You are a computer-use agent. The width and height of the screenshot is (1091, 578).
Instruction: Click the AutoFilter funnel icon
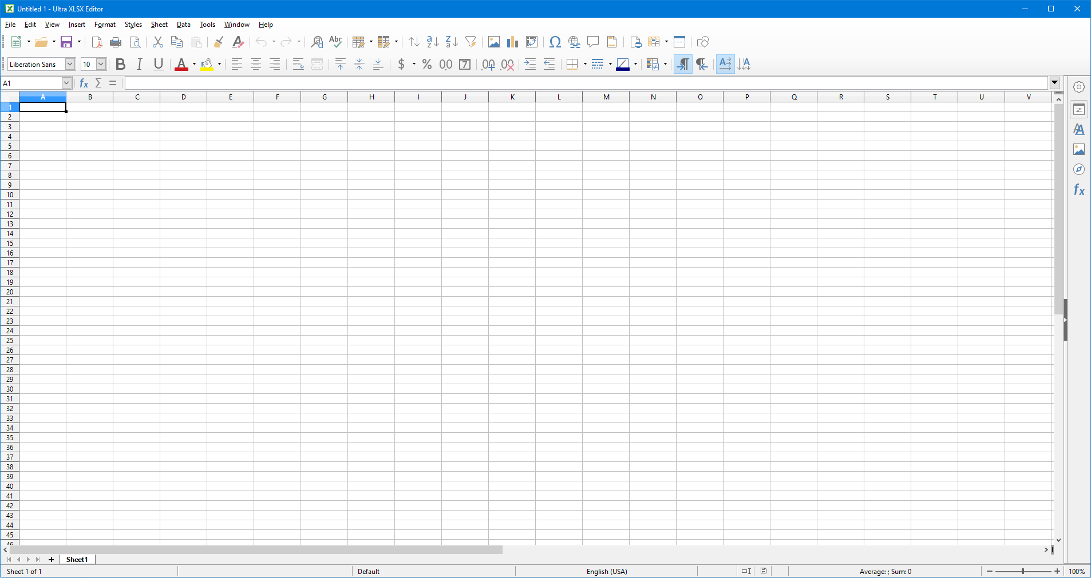coord(471,42)
